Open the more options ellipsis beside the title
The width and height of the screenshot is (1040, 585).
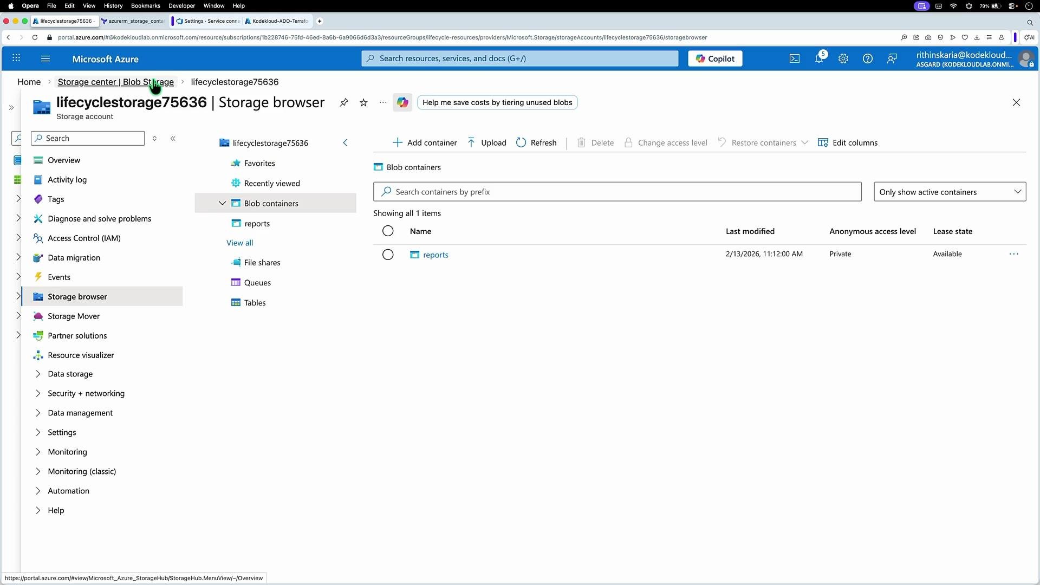click(383, 102)
